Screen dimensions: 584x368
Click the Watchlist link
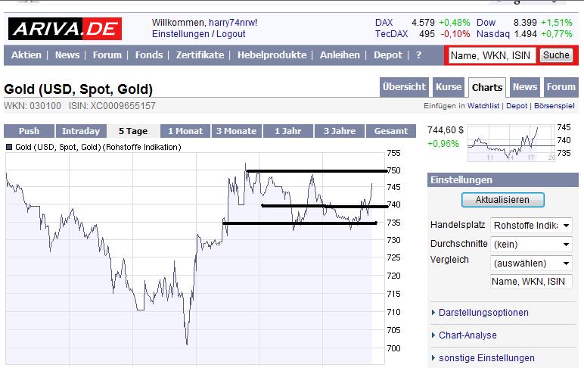[483, 106]
